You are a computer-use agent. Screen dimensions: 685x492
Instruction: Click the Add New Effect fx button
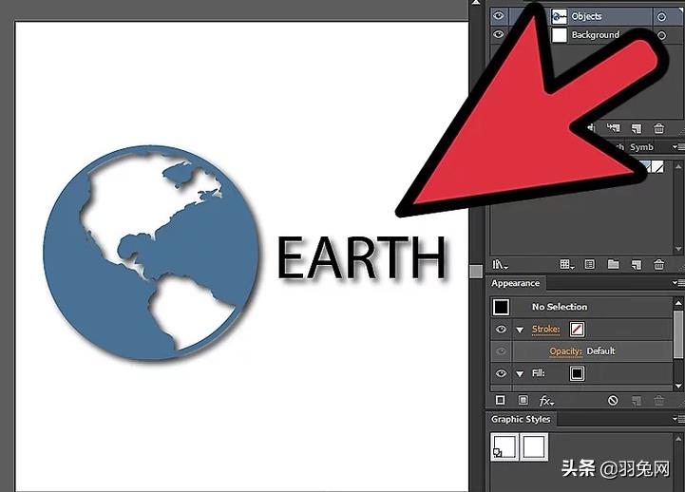coord(546,401)
